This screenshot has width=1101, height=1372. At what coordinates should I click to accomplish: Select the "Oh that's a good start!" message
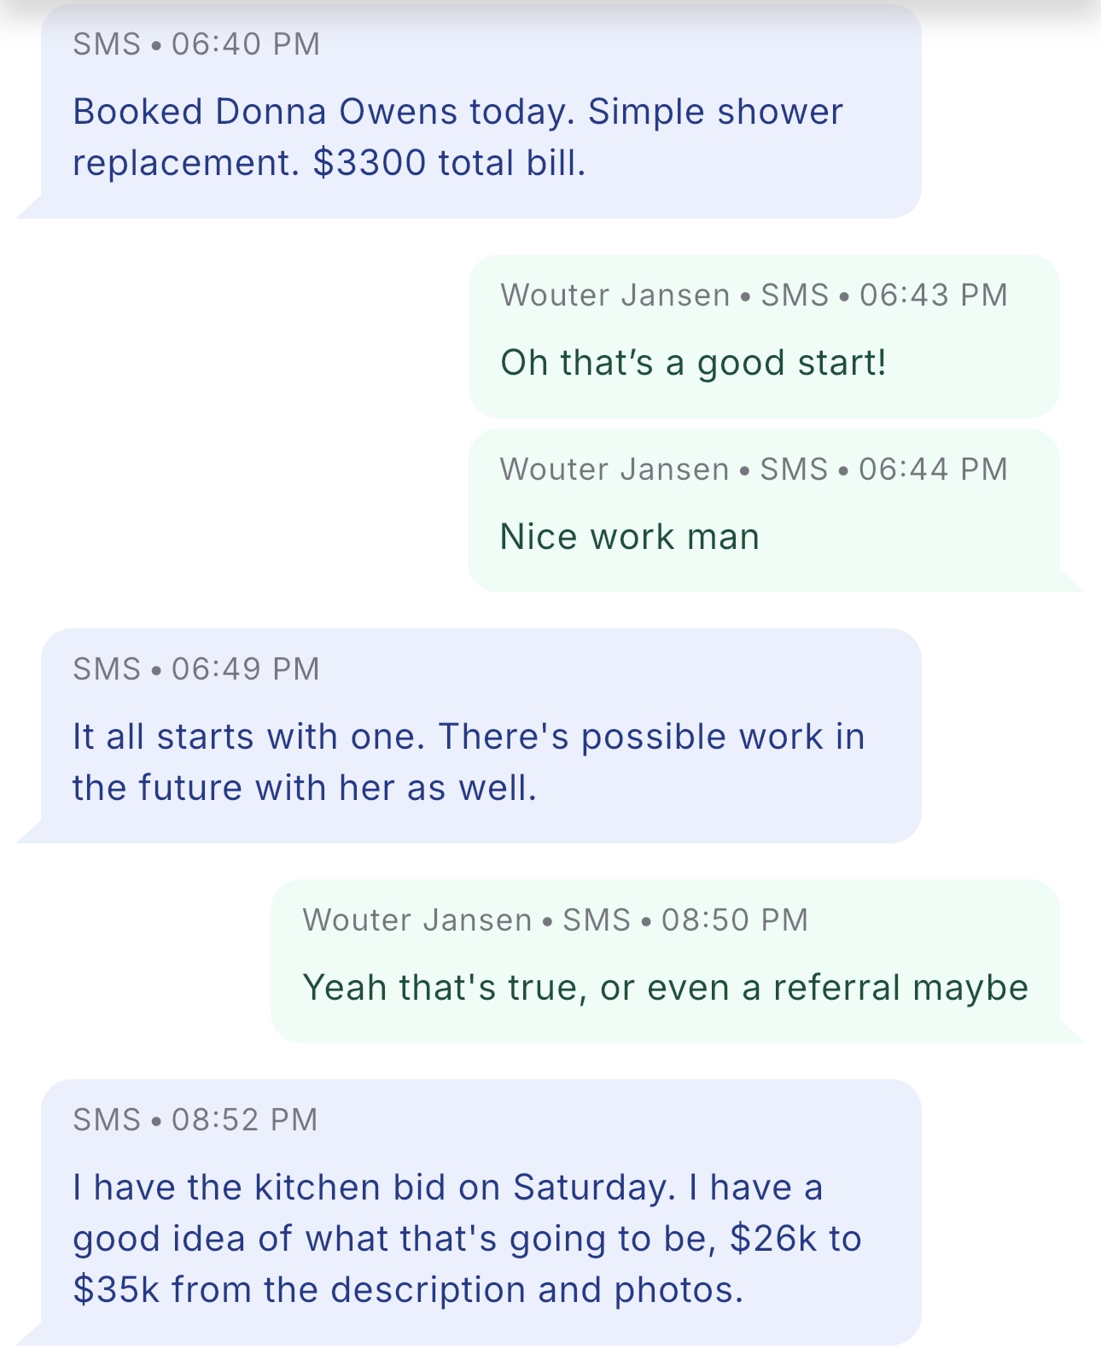693,363
